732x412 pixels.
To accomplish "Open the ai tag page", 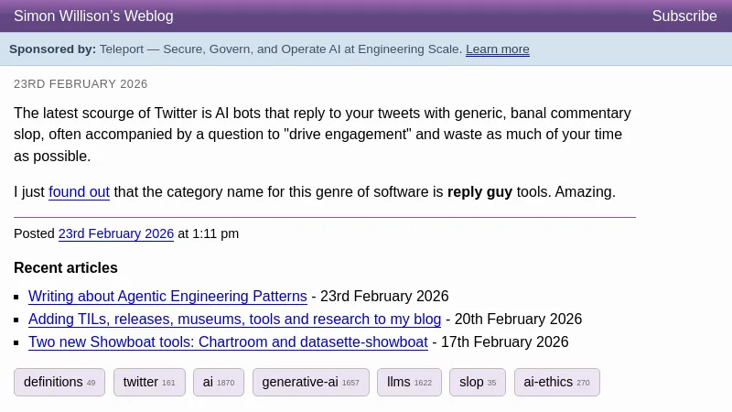I will pyautogui.click(x=218, y=383).
